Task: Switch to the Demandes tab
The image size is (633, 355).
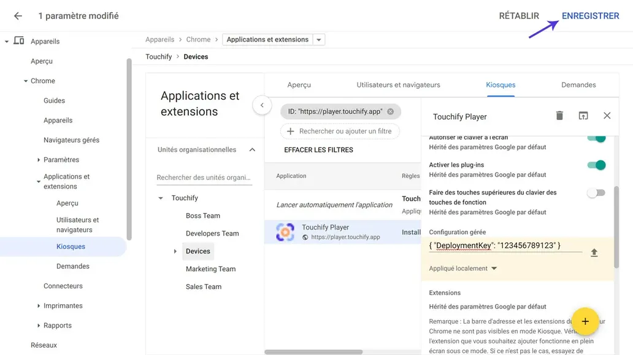Action: (578, 84)
